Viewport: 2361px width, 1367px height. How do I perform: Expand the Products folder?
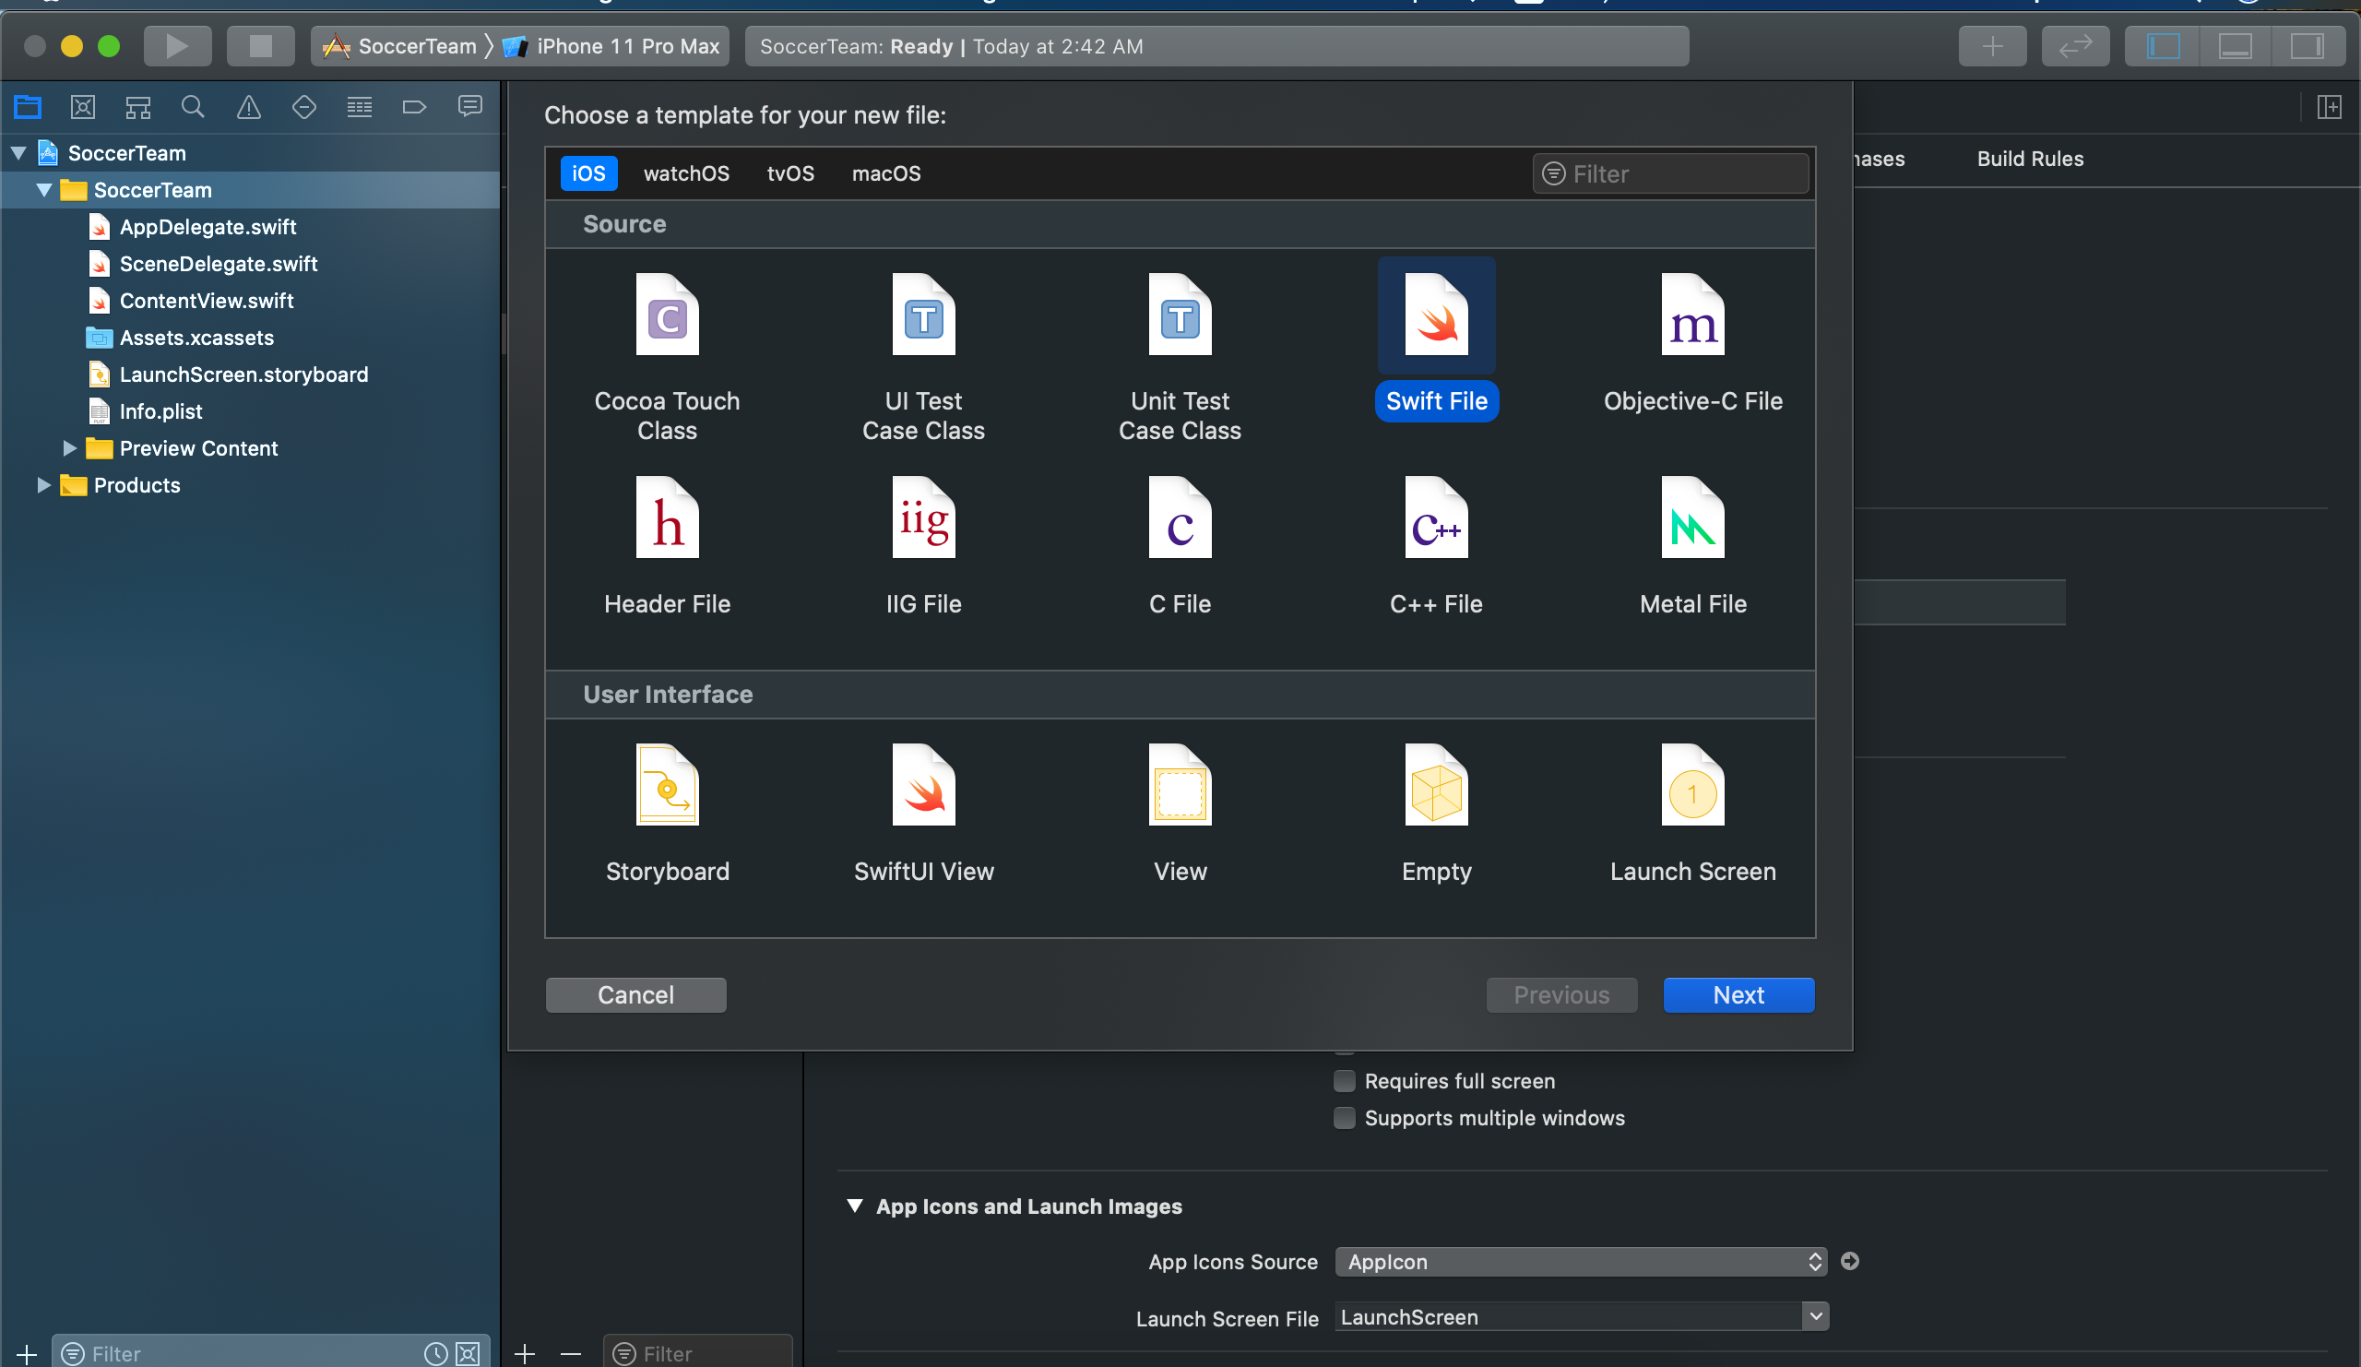point(42,485)
